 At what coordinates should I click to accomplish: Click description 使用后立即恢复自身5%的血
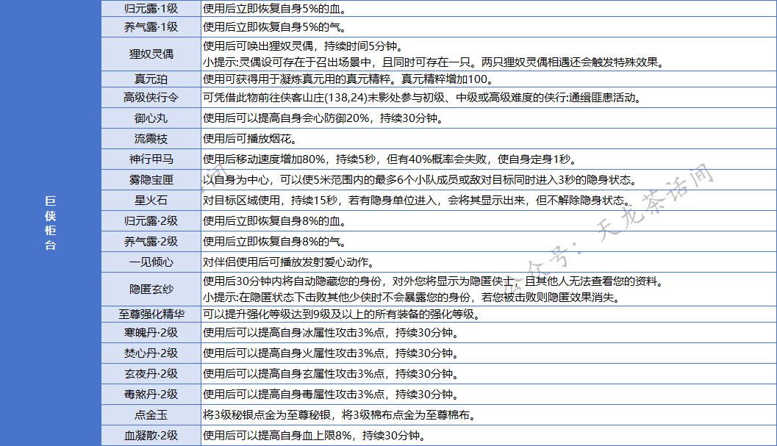click(x=274, y=9)
